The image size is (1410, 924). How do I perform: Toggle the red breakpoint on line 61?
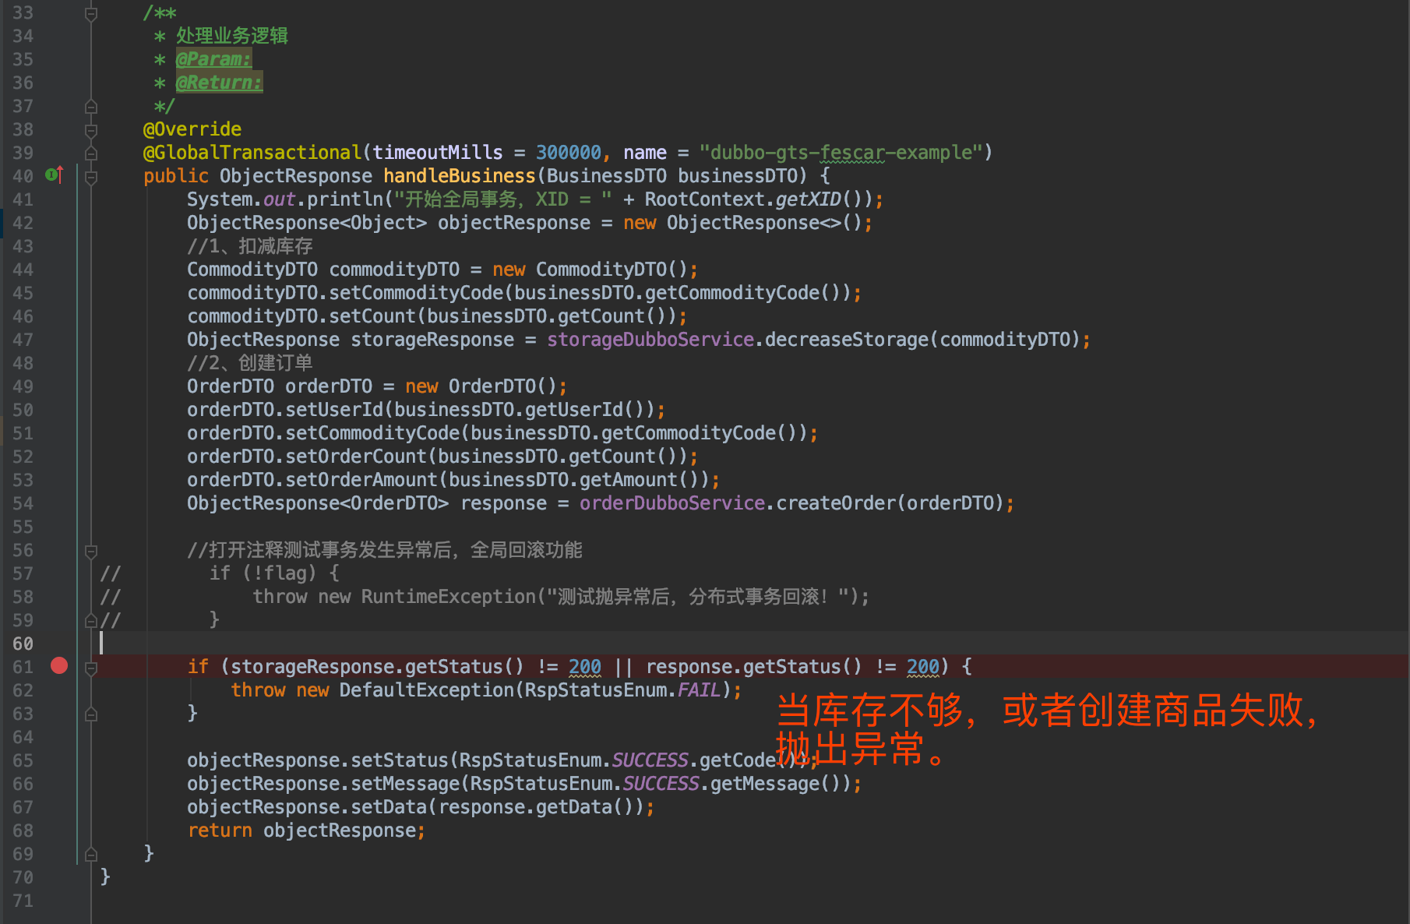coord(59,666)
